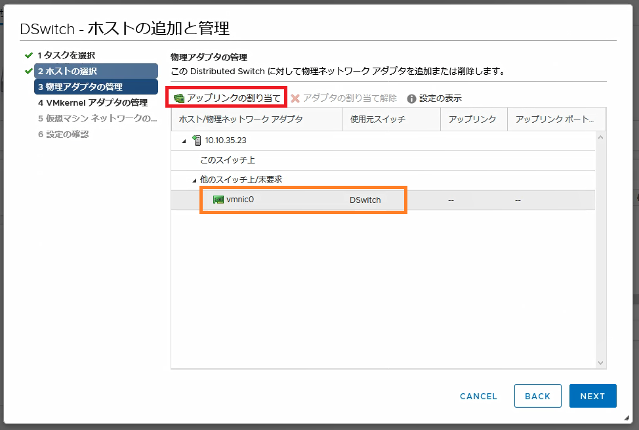
Task: Click the scrollbar up arrow in adapter list
Action: pos(600,137)
